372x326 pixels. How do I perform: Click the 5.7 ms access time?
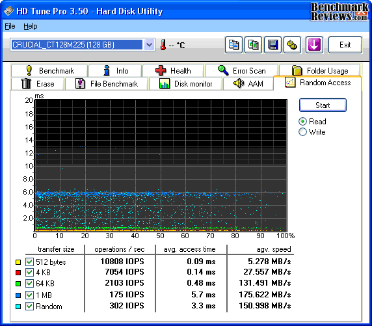pyautogui.click(x=204, y=295)
